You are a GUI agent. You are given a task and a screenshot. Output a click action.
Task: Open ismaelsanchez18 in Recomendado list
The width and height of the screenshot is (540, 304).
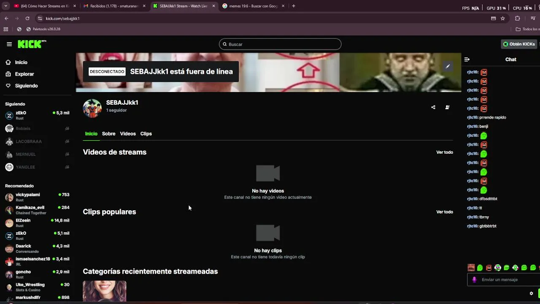pos(37,261)
